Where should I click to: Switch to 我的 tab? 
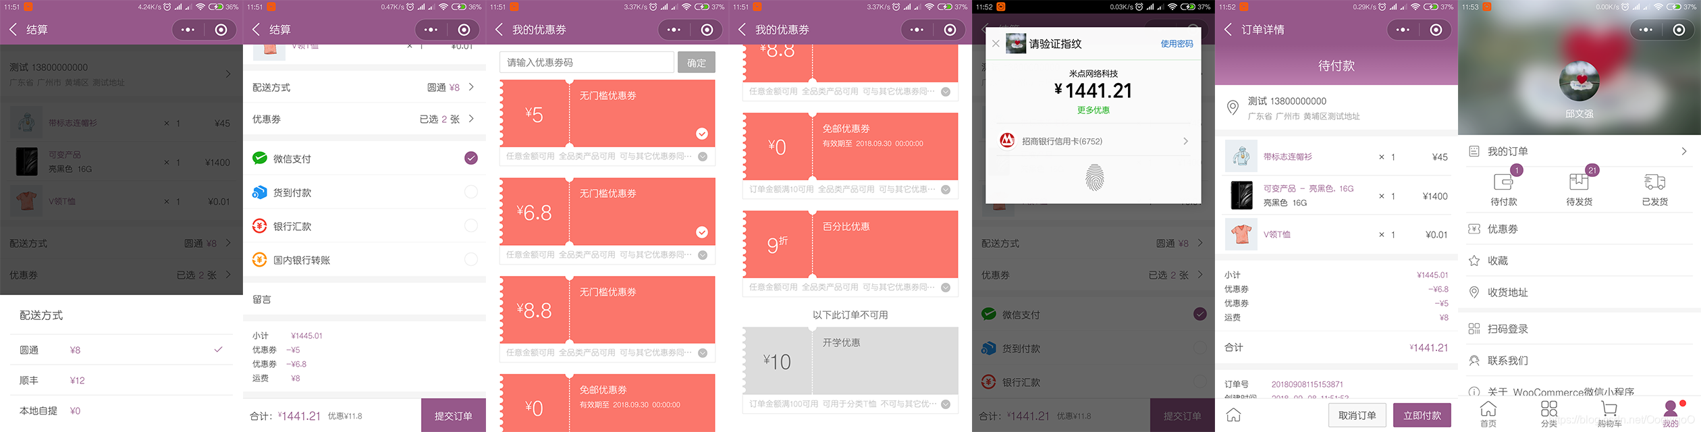[x=1671, y=414]
